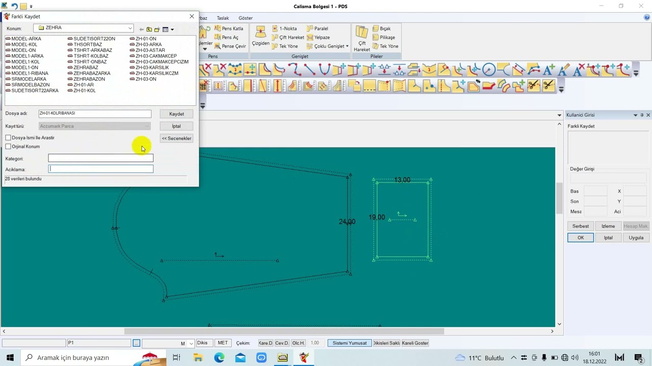
Task: Open Microsoft Edge from the taskbar
Action: pyautogui.click(x=219, y=358)
